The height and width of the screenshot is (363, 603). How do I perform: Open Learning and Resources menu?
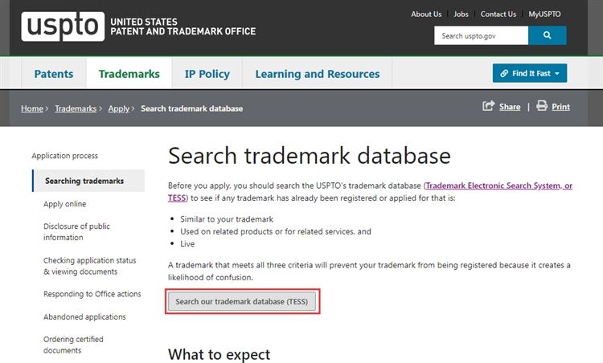click(x=318, y=74)
